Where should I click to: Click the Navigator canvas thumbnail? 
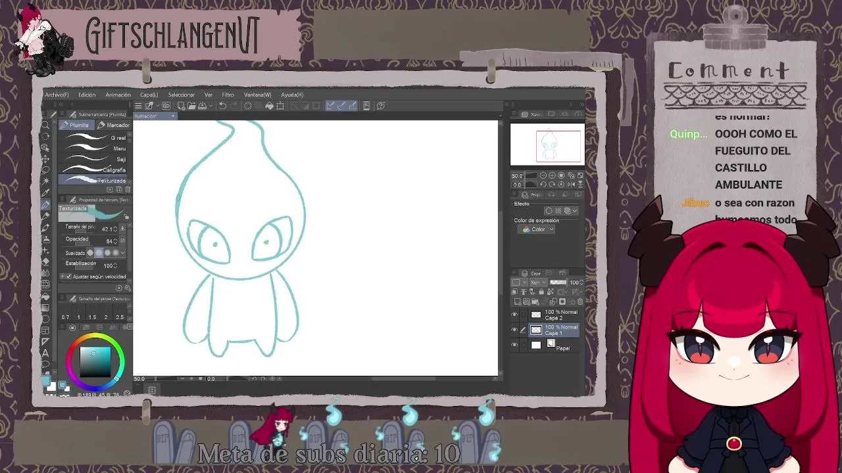click(x=547, y=145)
